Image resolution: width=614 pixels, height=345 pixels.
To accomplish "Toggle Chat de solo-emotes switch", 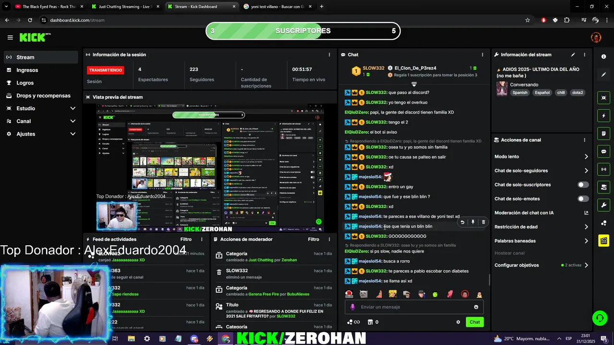I will [583, 199].
